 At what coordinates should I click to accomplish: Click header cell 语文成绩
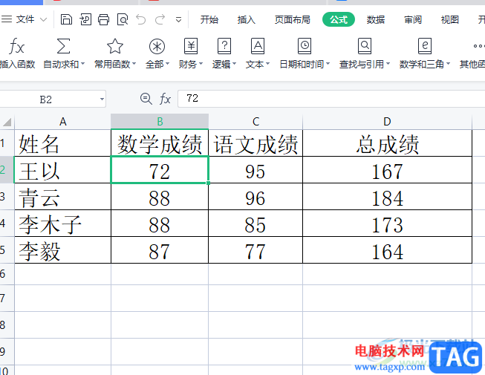coord(255,143)
